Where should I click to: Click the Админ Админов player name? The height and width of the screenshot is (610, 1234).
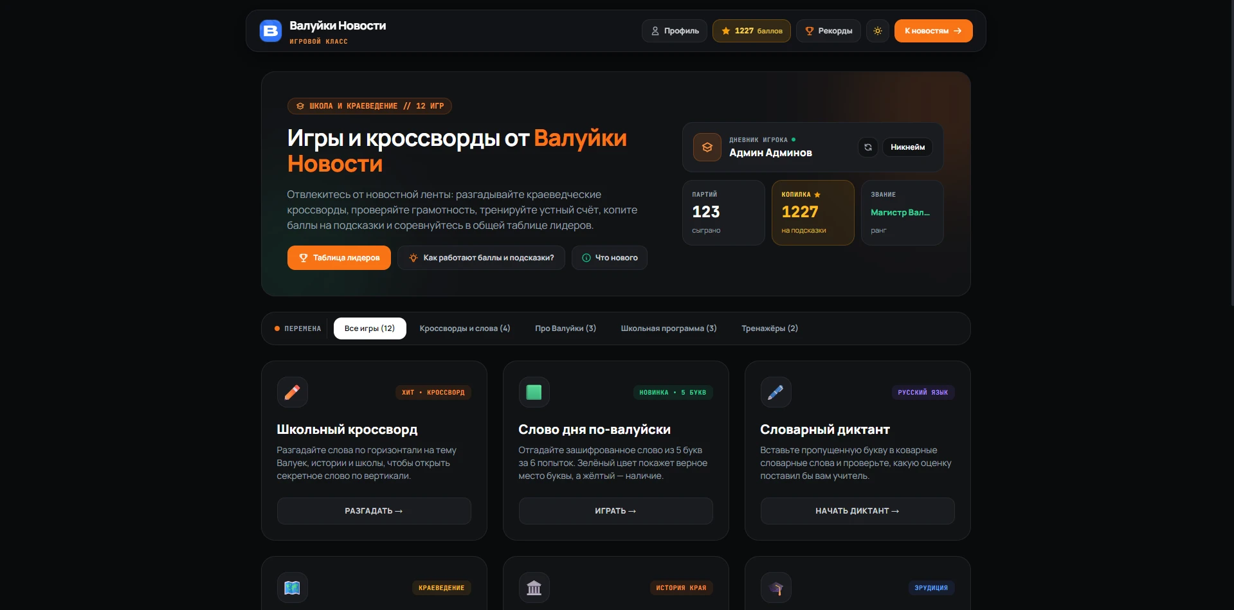pos(770,153)
